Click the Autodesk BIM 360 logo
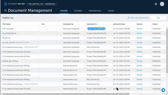The width and height of the screenshot is (168, 95). tap(15, 4)
